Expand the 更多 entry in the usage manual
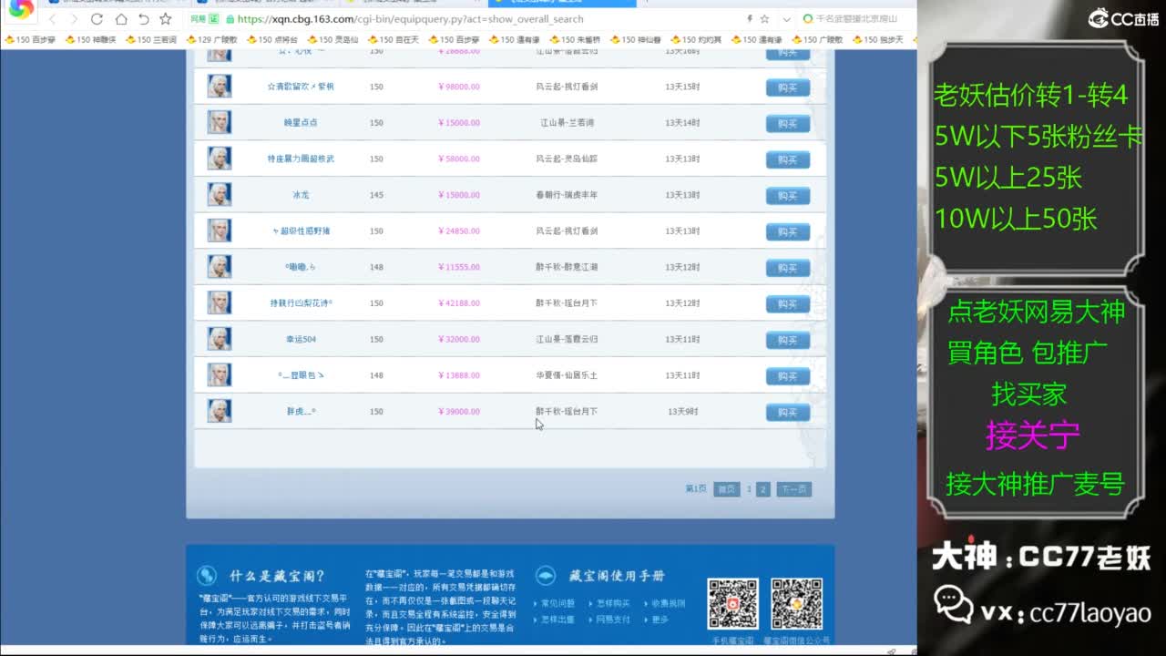Image resolution: width=1166 pixels, height=656 pixels. click(659, 620)
